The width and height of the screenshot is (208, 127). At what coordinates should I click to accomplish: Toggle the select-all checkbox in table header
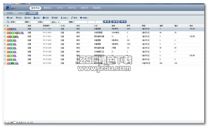(5, 26)
